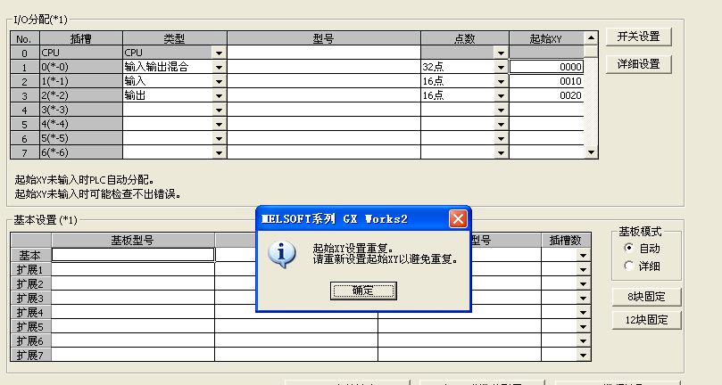Expand the type dropdown for 输入输出混合 row
This screenshot has width=722, height=385.
pyautogui.click(x=219, y=67)
